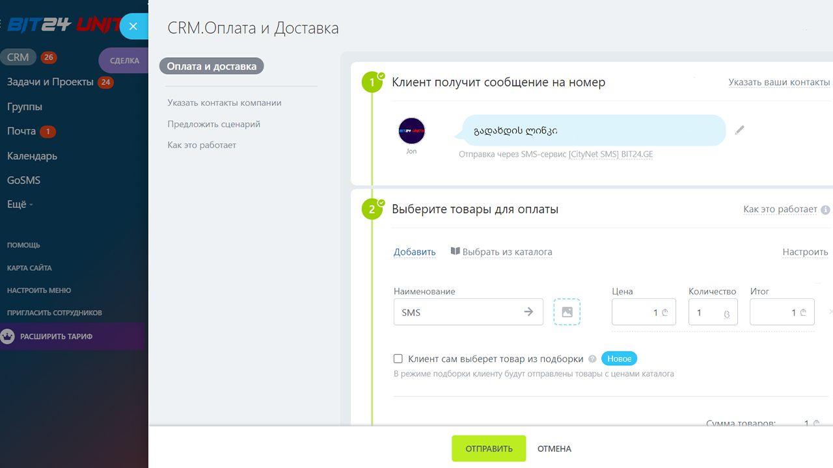Close the CRM payment and delivery slider
Viewport: 833px width, 468px height.
(x=133, y=26)
